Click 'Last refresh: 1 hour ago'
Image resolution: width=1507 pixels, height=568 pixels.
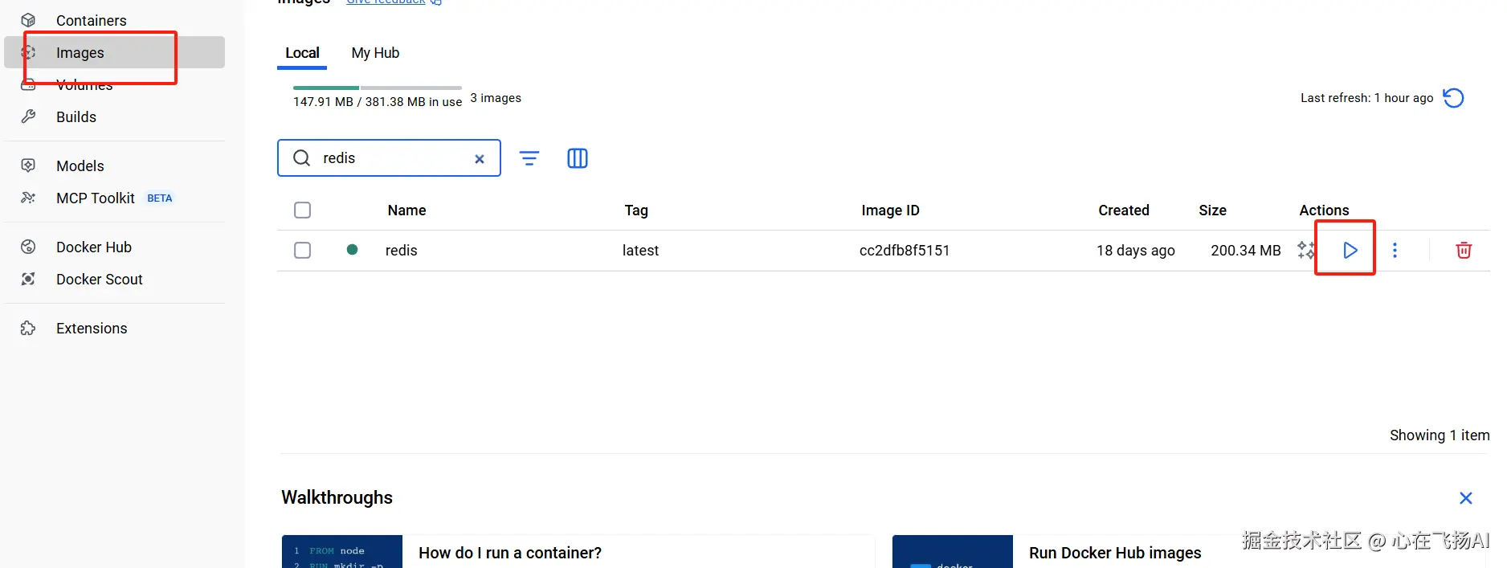[x=1366, y=98]
